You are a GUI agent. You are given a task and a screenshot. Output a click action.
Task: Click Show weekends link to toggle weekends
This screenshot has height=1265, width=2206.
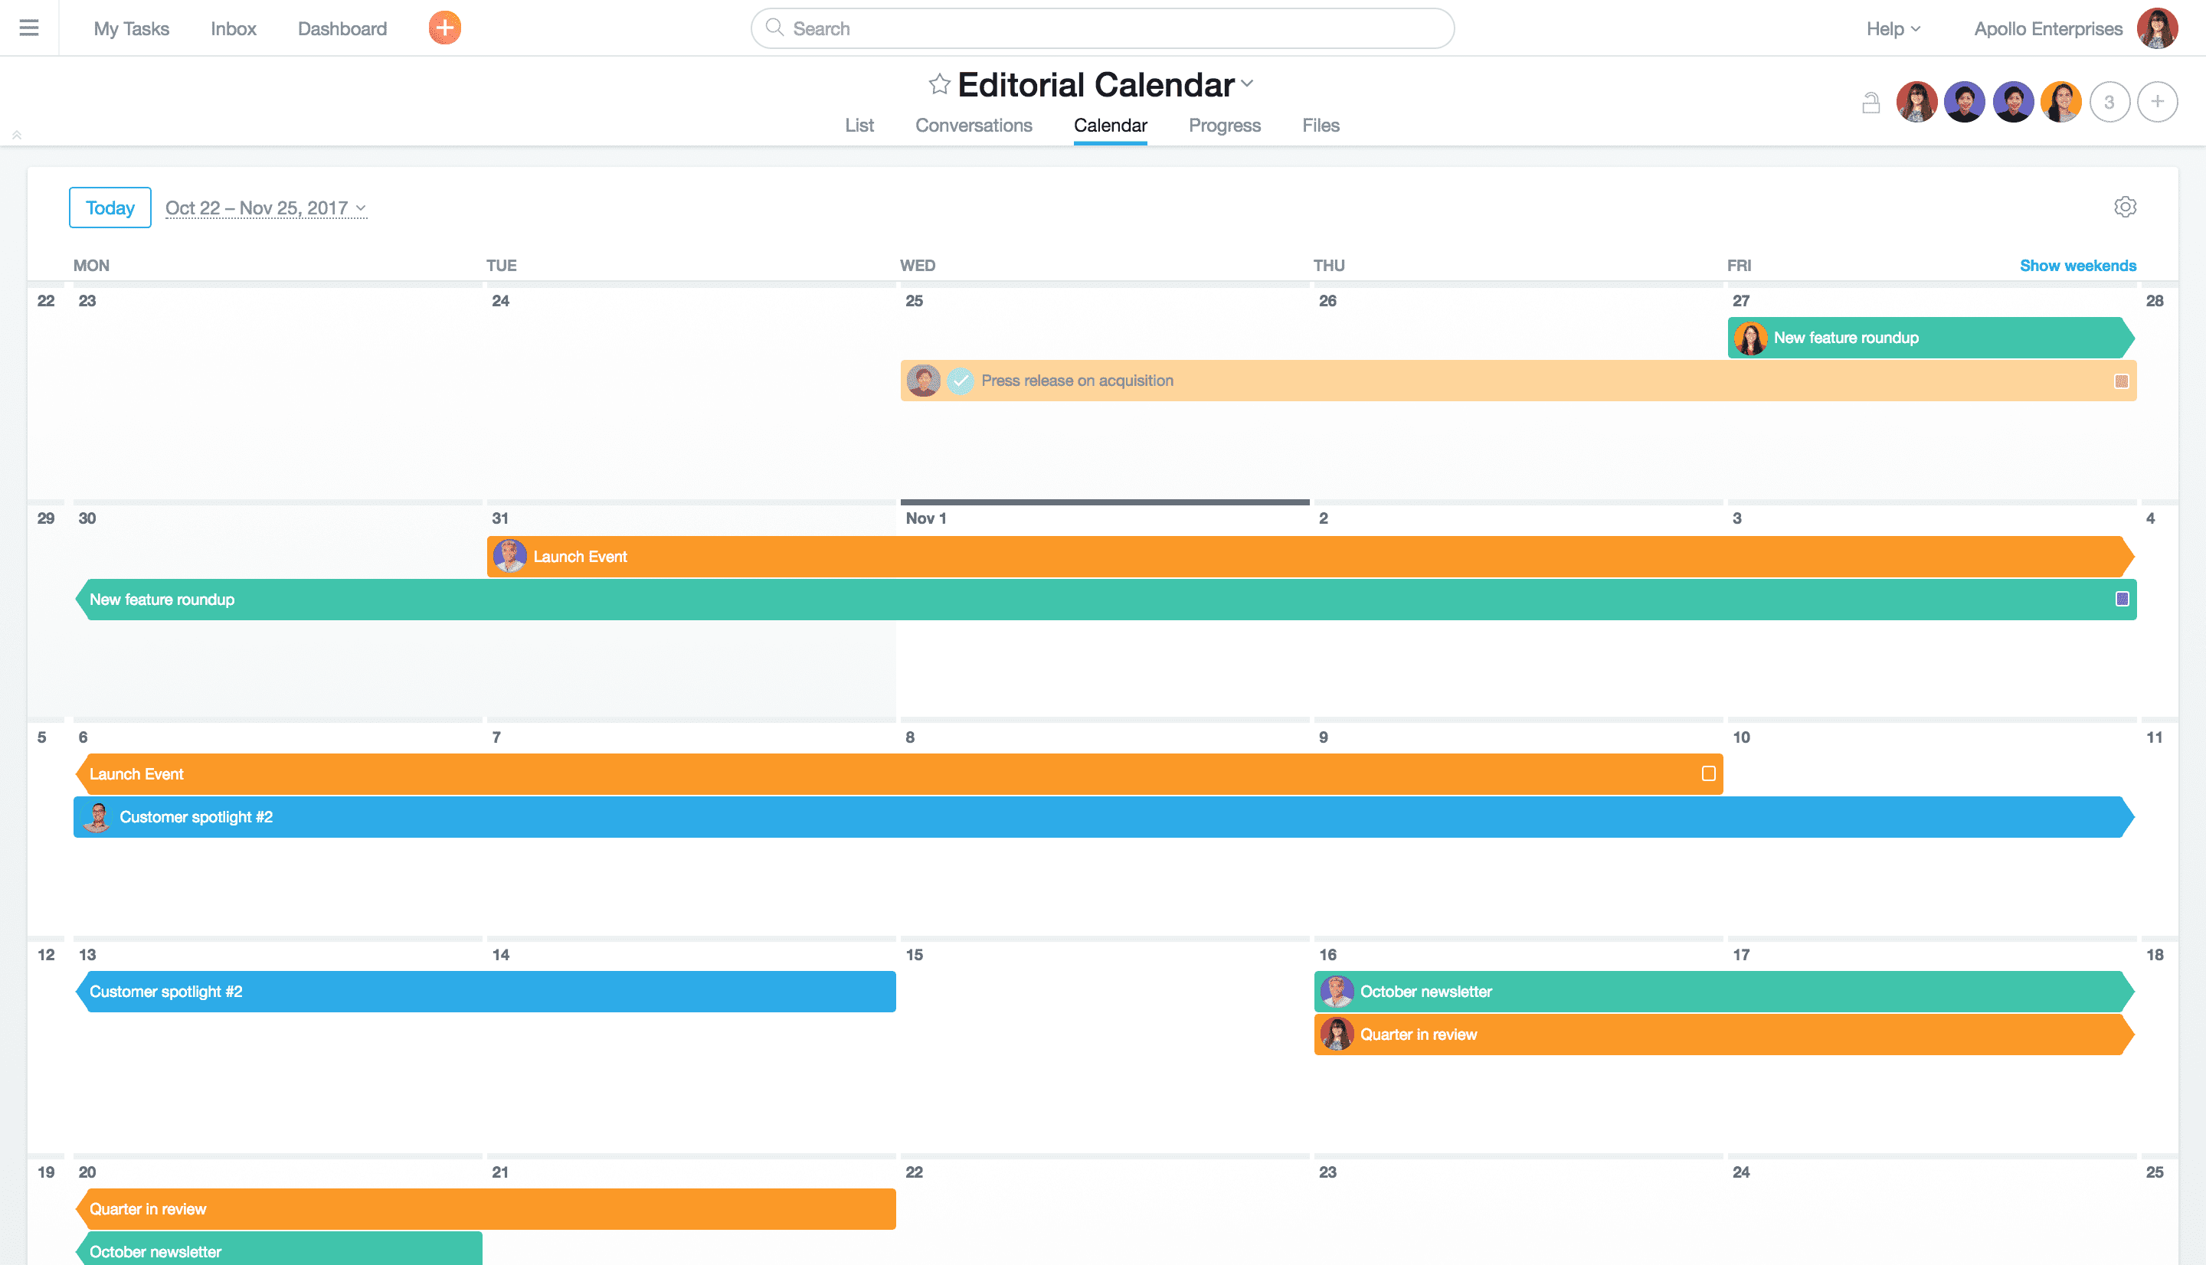click(x=2077, y=265)
